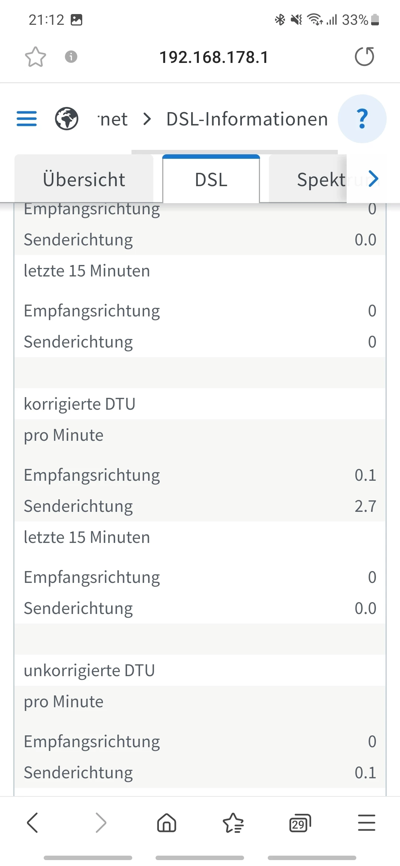Show the 29 open tabs
The height and width of the screenshot is (866, 400).
click(300, 823)
